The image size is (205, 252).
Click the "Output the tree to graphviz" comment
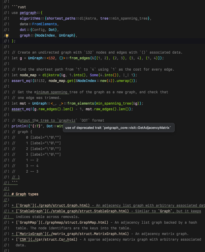coord(58,120)
